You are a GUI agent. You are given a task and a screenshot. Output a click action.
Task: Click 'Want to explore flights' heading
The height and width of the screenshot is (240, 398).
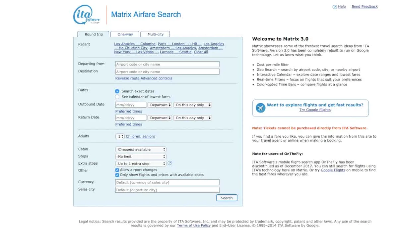tap(315, 105)
